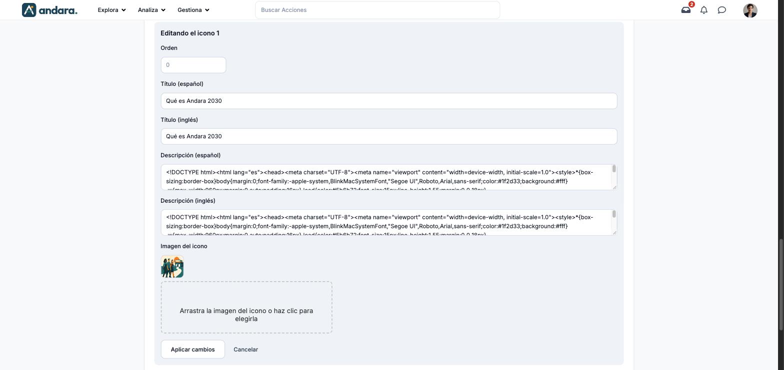This screenshot has height=370, width=784.
Task: Click the icon image upload dropzone
Action: [246, 307]
